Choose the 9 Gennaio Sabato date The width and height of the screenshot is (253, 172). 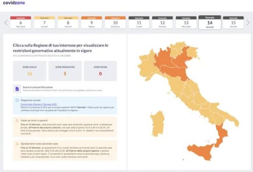tap(91, 23)
